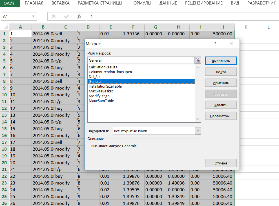The height and width of the screenshot is (206, 279).
Task: Open the РАЗМЕТКА СТРАНИЦЫ tab
Action: (100, 3)
